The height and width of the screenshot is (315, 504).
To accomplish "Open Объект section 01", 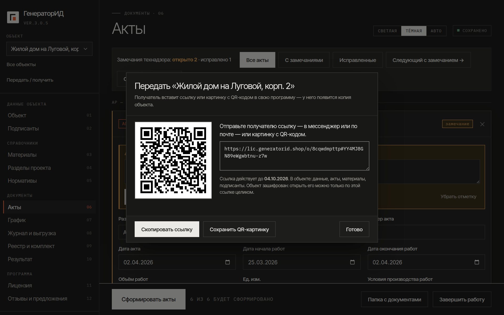I will click(49, 115).
